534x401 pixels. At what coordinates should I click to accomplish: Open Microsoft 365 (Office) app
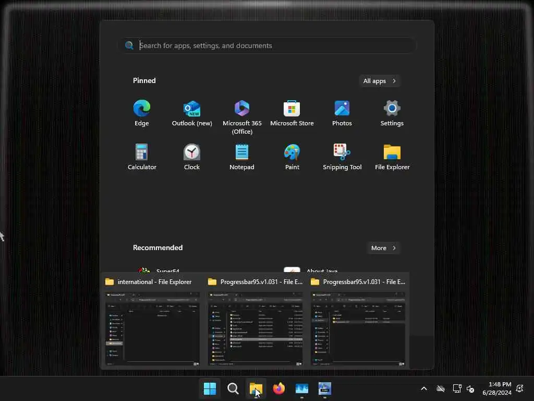(242, 117)
